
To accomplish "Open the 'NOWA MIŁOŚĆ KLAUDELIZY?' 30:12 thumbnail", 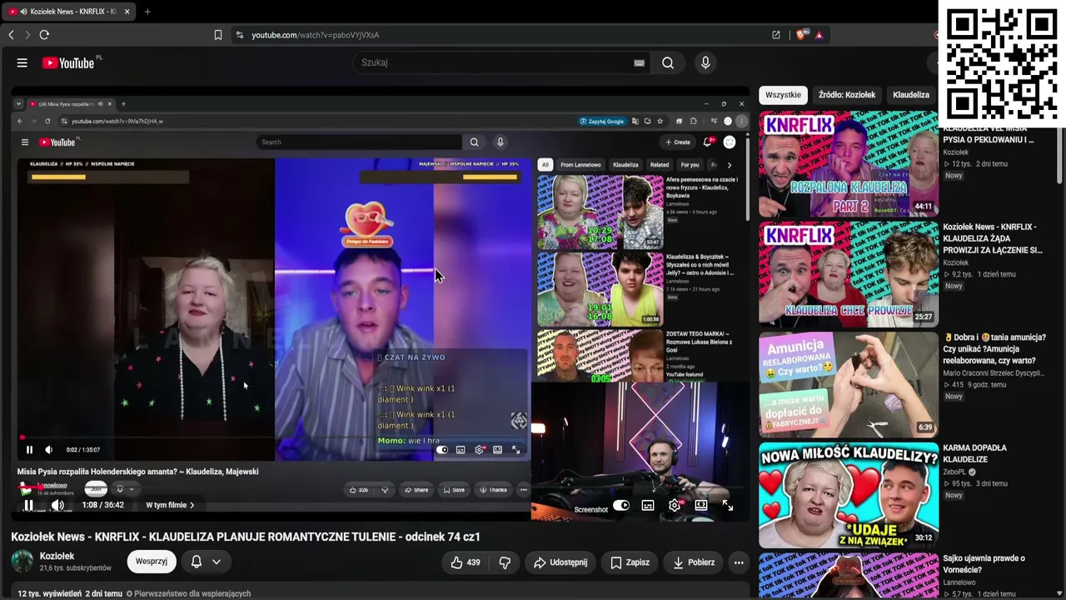I will click(848, 495).
